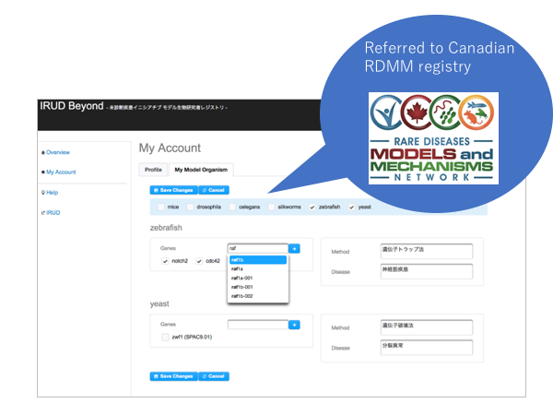
Task: Switch to the My Model Organism tab
Action: [201, 170]
